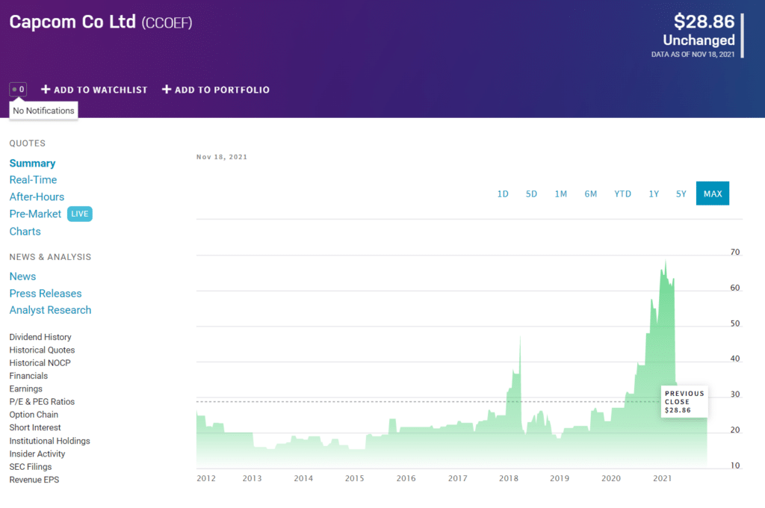This screenshot has height=508, width=765.
Task: Open Real-Time quotes
Action: (33, 179)
